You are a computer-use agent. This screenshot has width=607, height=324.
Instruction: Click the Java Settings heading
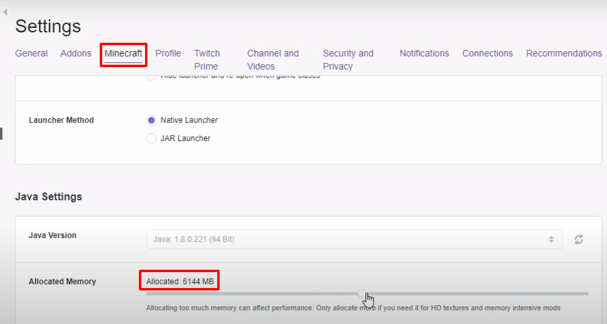[49, 196]
